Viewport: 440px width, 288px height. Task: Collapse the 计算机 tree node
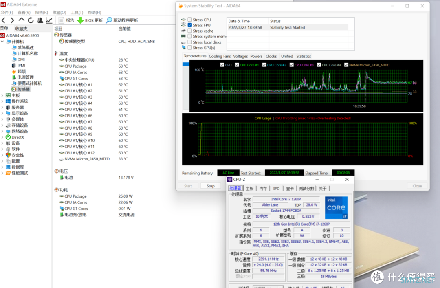2,42
